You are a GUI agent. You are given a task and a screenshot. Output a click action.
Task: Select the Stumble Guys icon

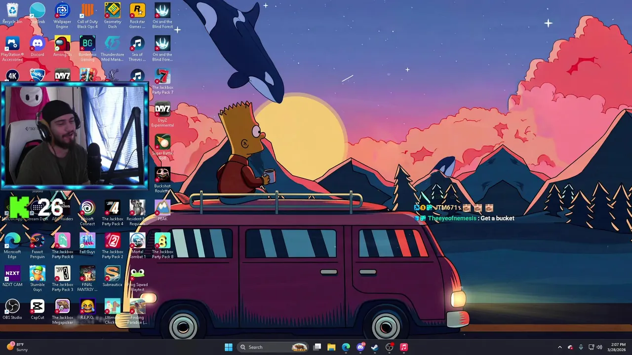pyautogui.click(x=38, y=279)
